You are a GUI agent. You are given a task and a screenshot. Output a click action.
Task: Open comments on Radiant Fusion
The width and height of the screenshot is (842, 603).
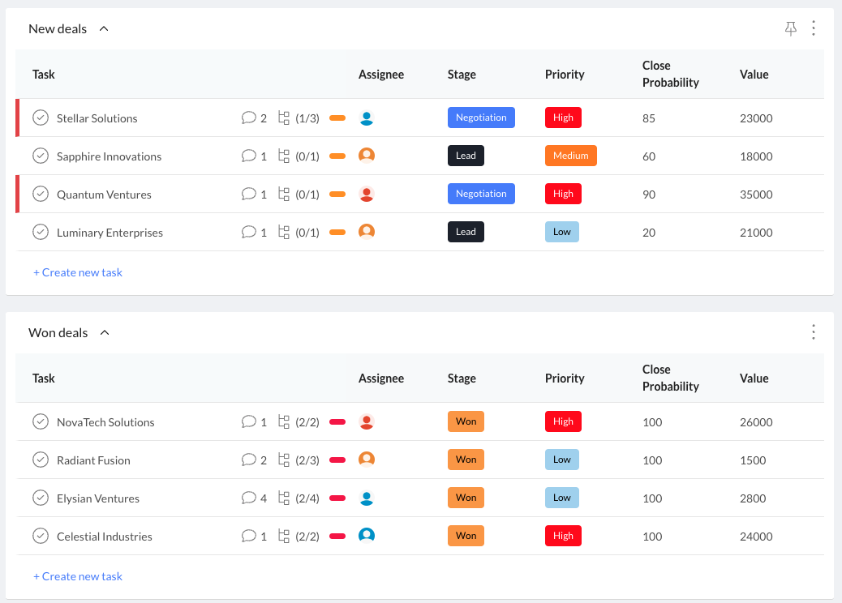[249, 460]
